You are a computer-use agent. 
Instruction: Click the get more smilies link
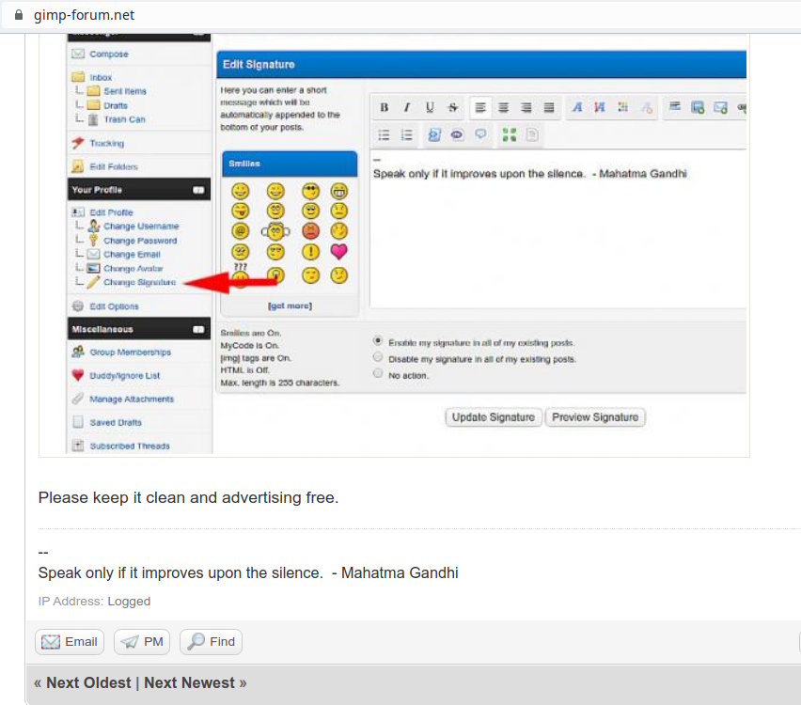click(x=290, y=306)
